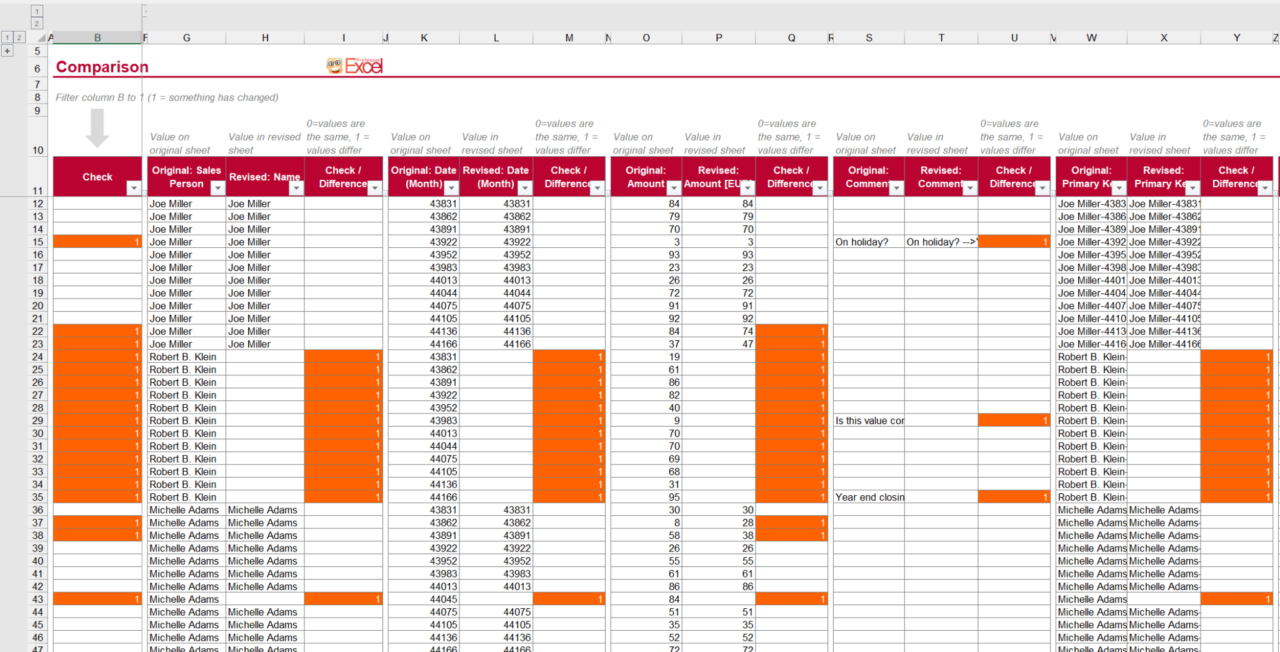Select the highlighted Check cell in row 22
The image size is (1280, 652).
[x=97, y=331]
